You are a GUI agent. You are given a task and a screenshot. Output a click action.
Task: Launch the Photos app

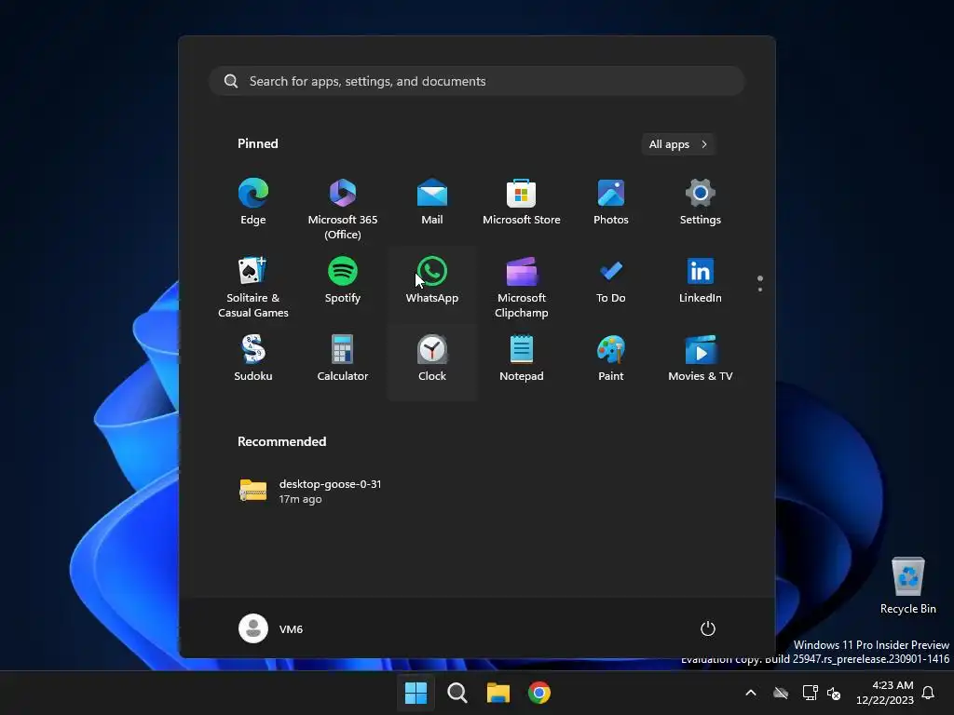[x=611, y=202]
